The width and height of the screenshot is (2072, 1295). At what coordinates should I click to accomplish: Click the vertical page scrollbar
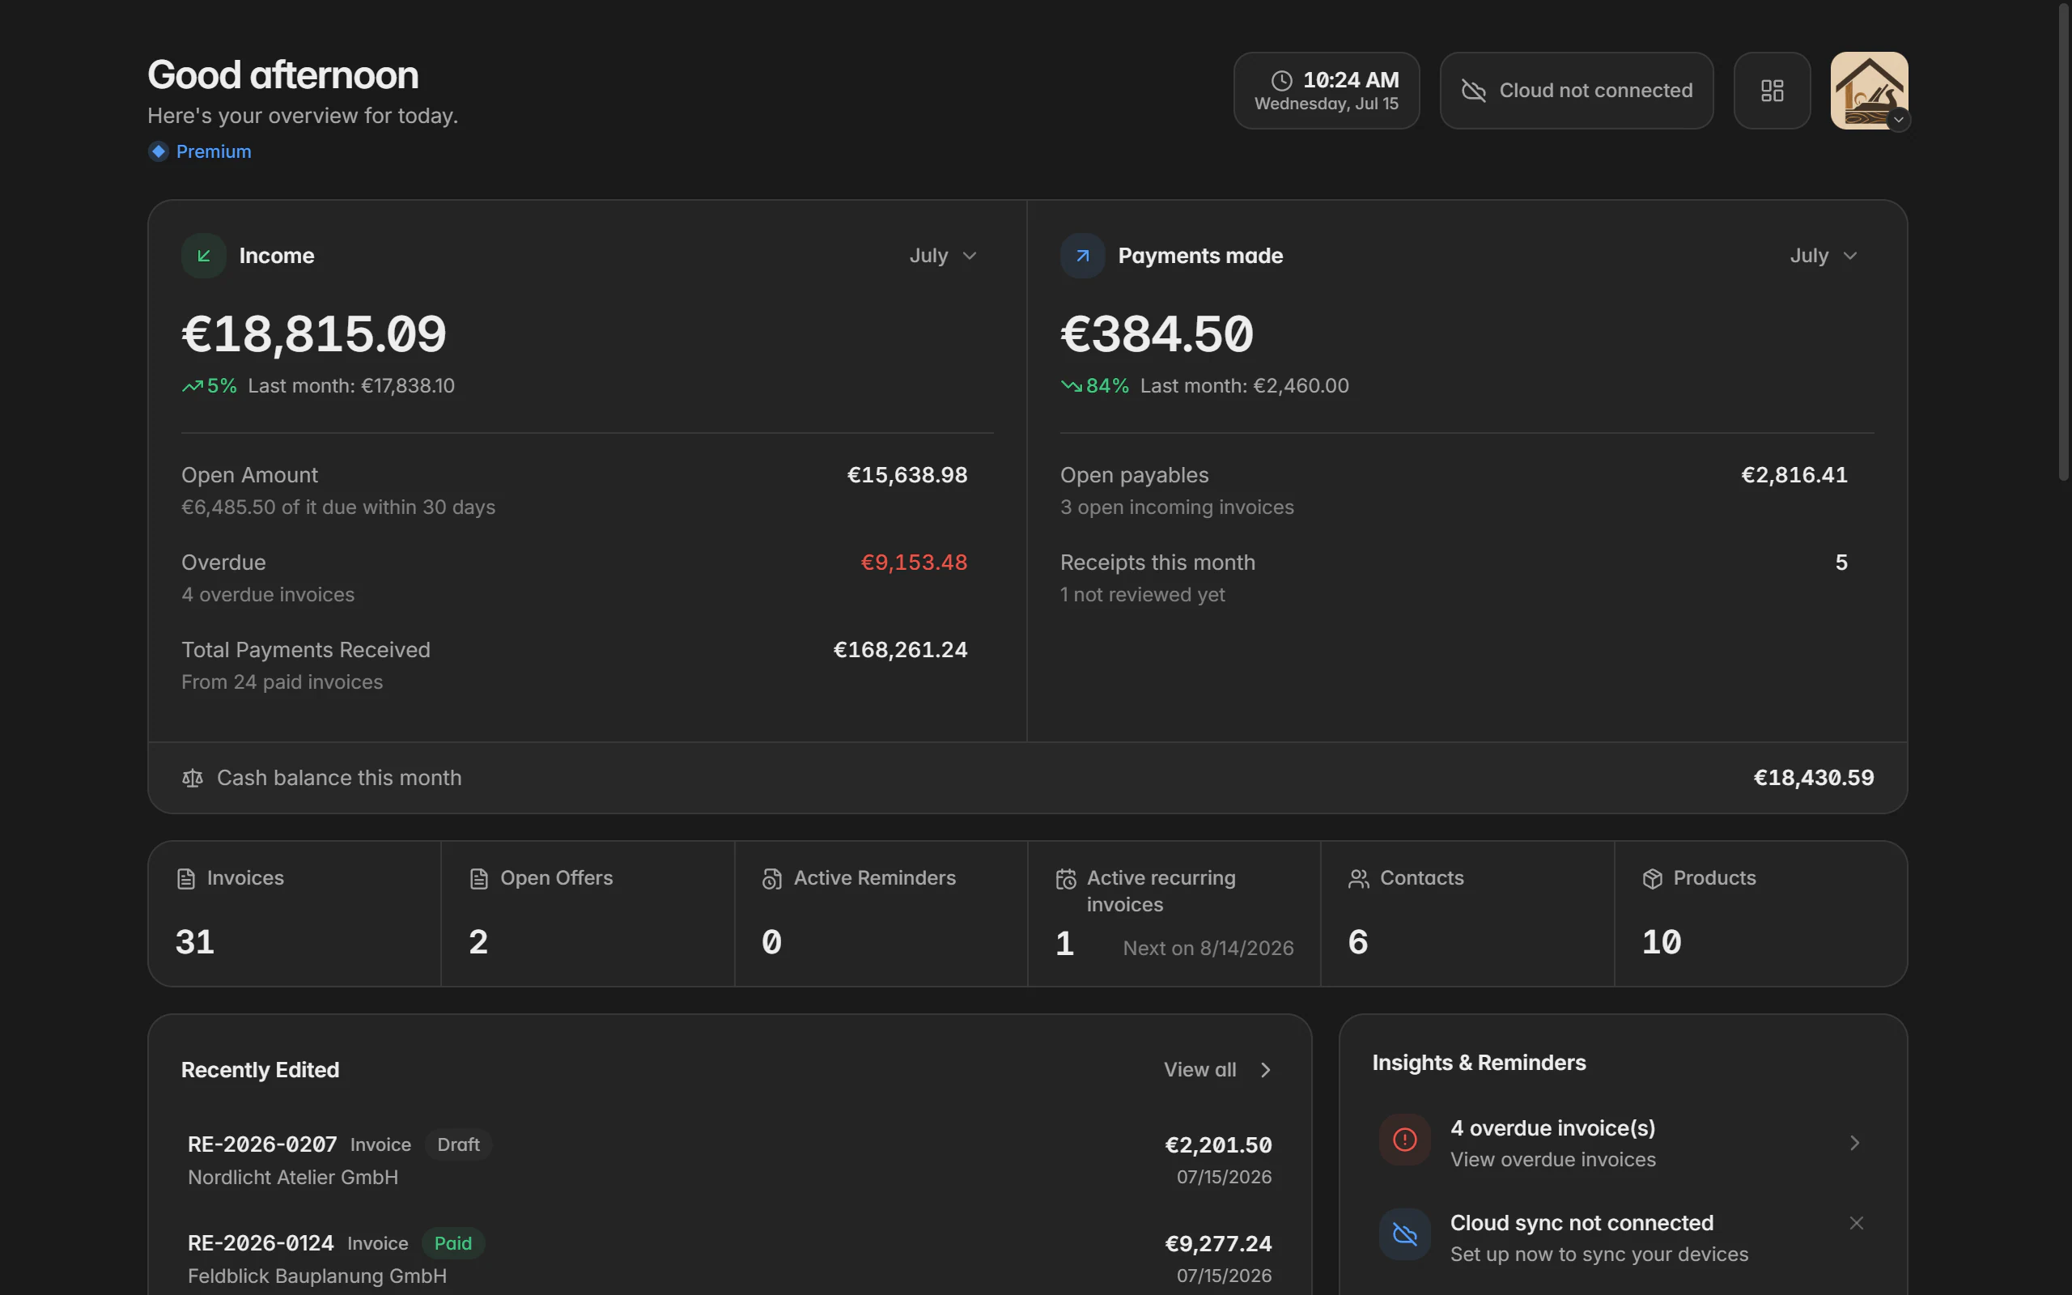[2063, 240]
